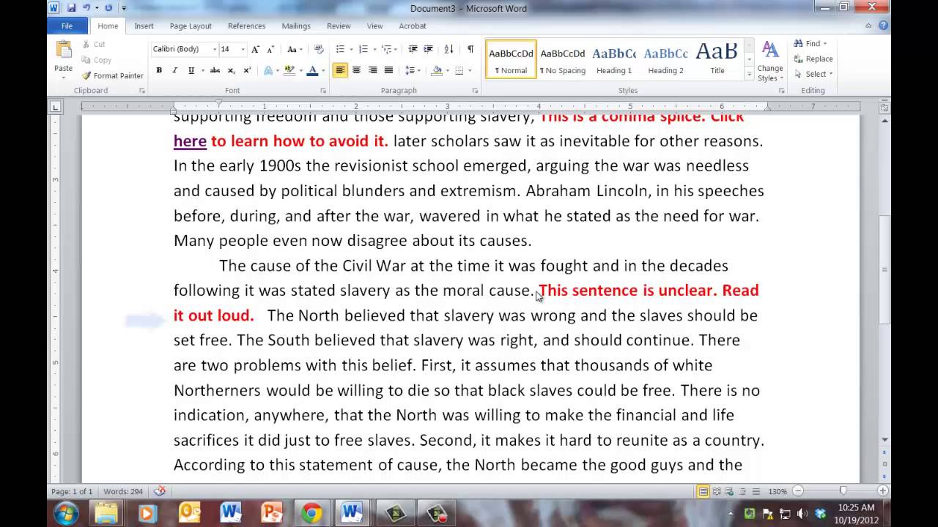
Task: Follow the 'here' hyperlink in document
Action: click(x=190, y=141)
